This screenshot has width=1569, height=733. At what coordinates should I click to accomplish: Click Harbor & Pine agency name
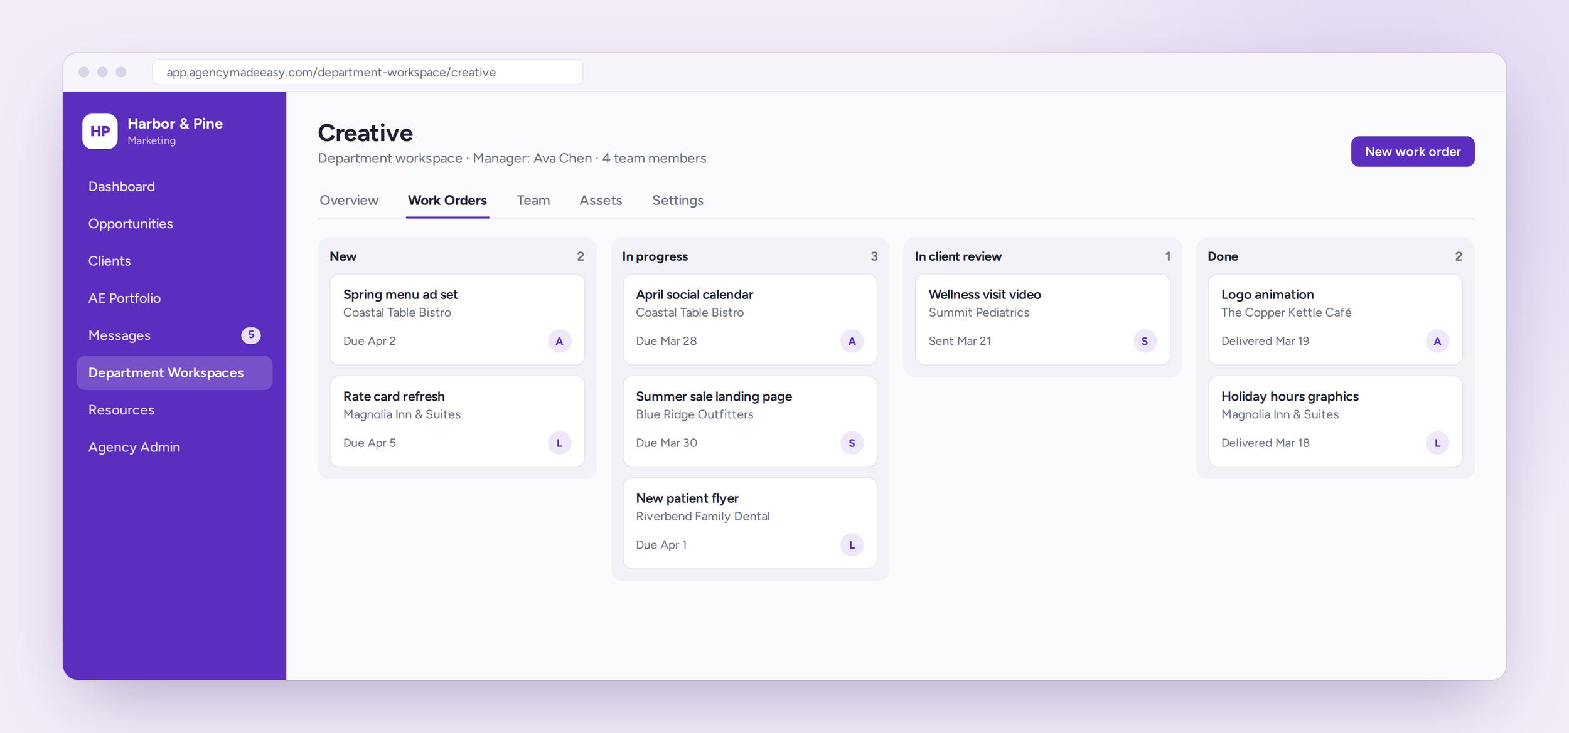(175, 124)
